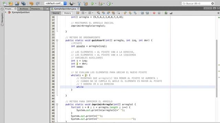The width and height of the screenshot is (220, 123).
Task: Click 'System.out.println(arreglo[i]+" ");' on line 48
Action: (101, 110)
